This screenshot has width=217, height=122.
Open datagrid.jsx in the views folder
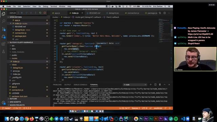[18, 68]
